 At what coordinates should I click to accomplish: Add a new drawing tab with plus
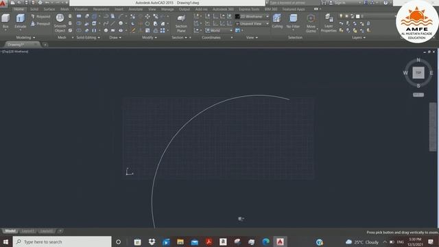click(x=45, y=45)
